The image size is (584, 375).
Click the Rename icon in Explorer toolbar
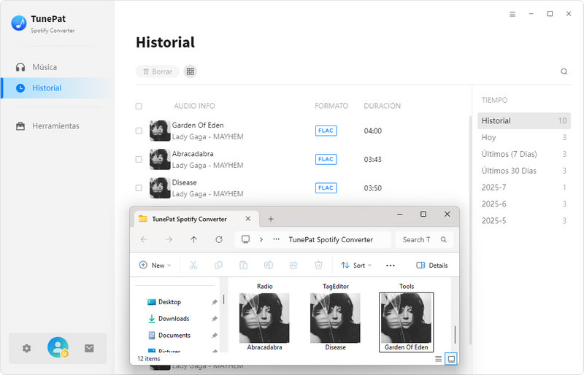click(x=268, y=266)
